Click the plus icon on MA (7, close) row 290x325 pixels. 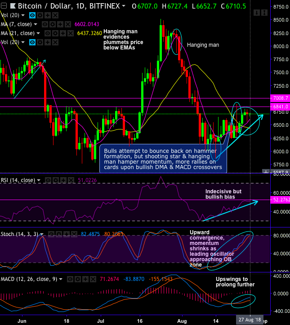point(60,24)
